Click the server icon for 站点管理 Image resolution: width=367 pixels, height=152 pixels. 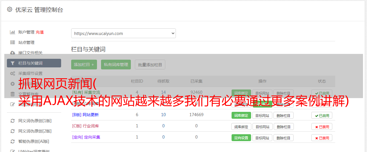point(13,42)
